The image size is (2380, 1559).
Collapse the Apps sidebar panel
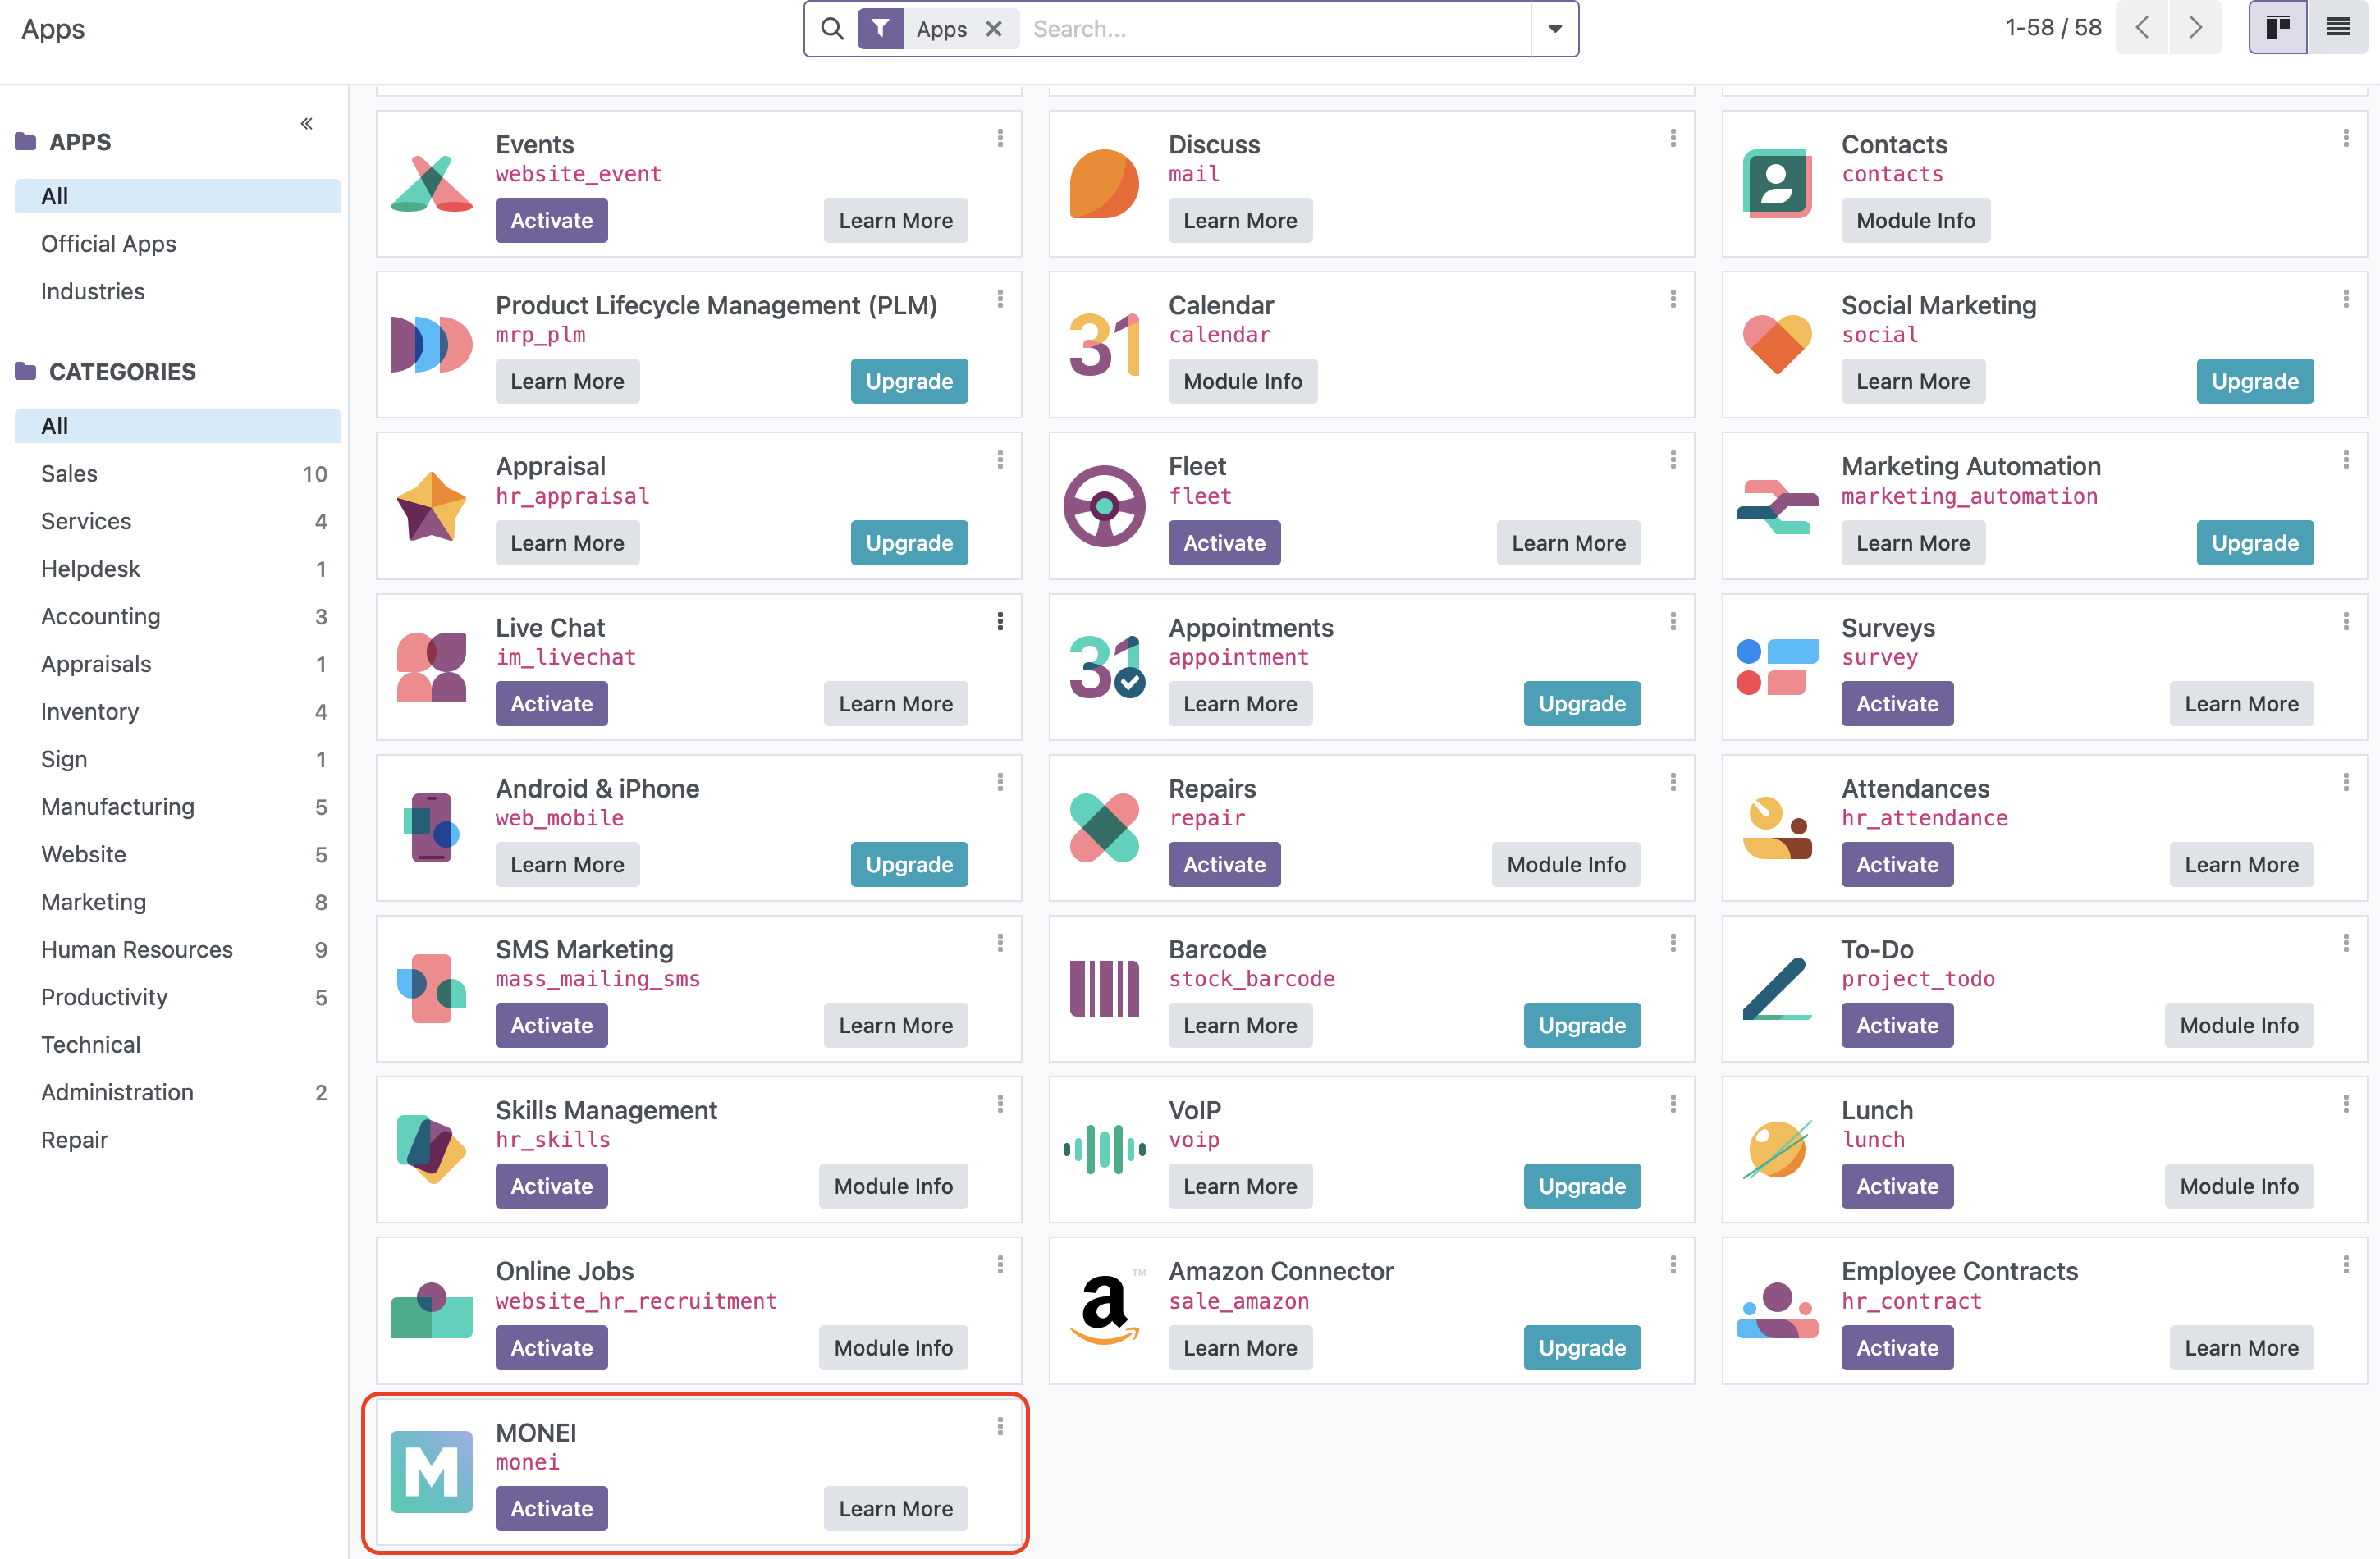[x=304, y=124]
